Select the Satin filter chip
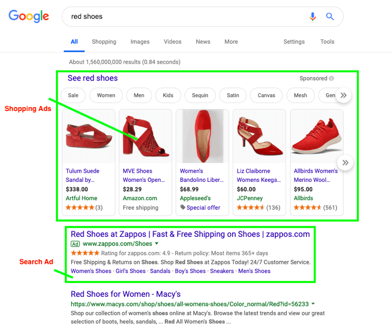Image resolution: width=392 pixels, height=331 pixels. [x=233, y=95]
